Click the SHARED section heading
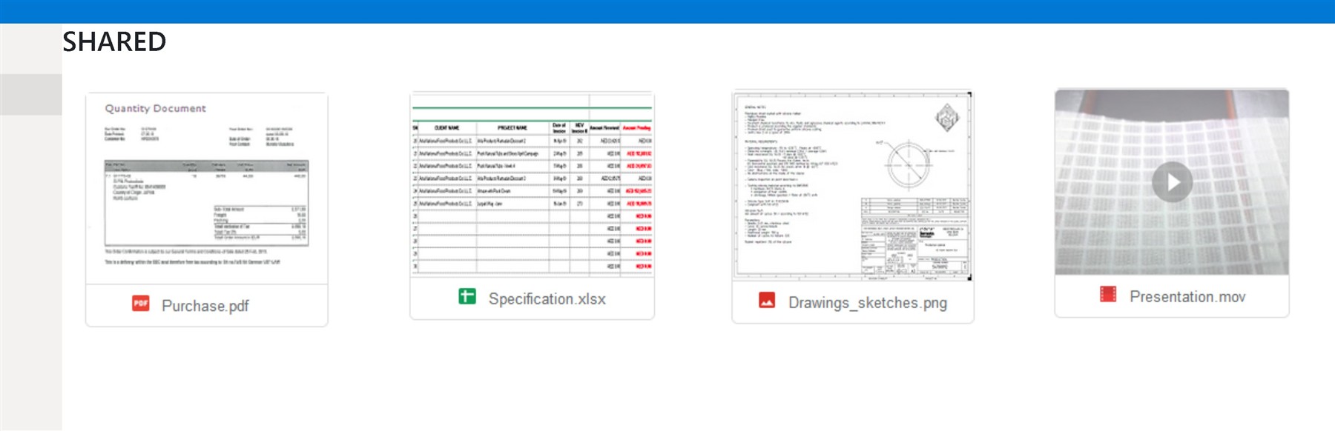Screen dimensions: 1335x431 (x=114, y=42)
